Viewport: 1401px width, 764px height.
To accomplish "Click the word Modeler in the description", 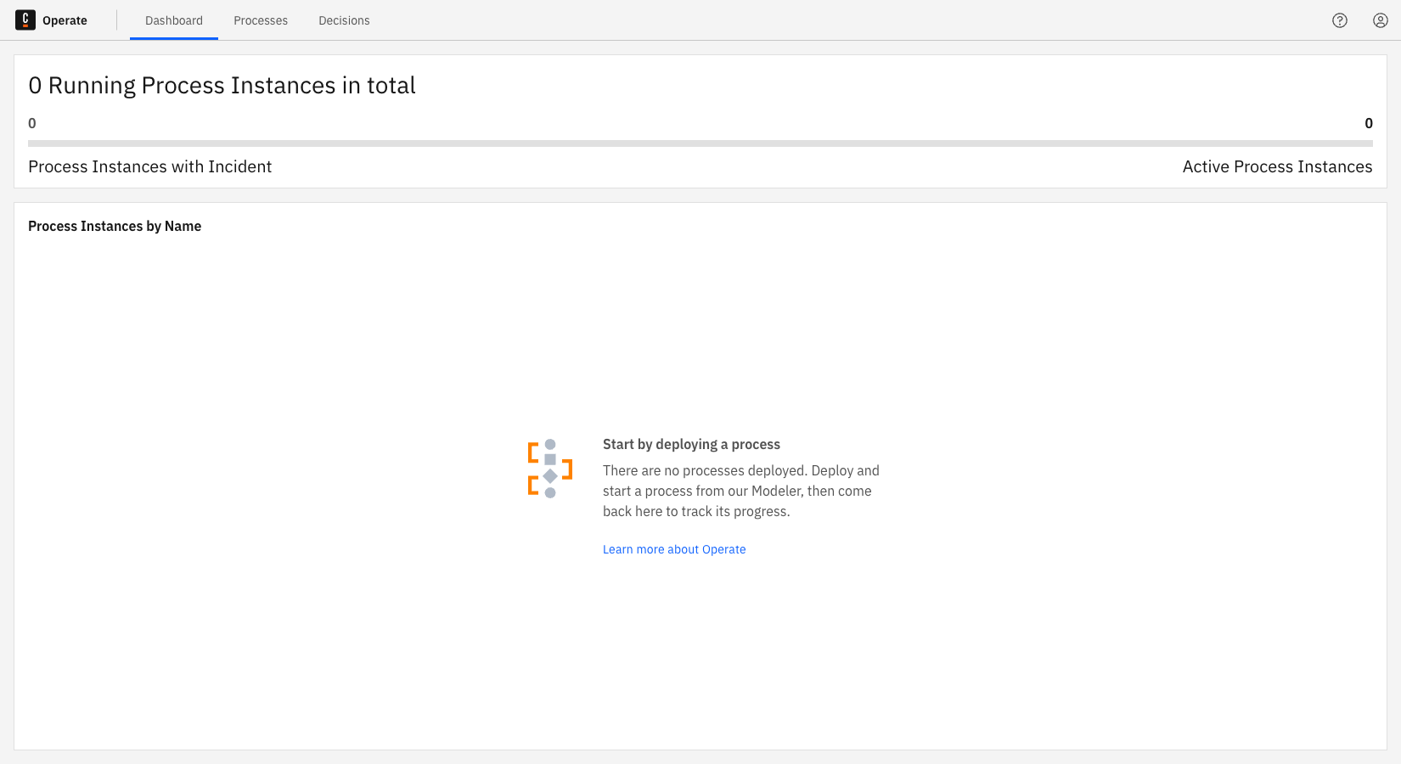I will point(776,492).
